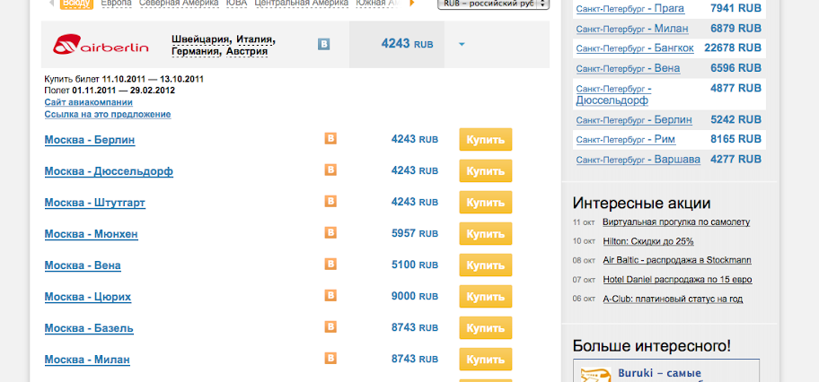
Task: Open the Москва - Берлин route link
Action: point(90,140)
